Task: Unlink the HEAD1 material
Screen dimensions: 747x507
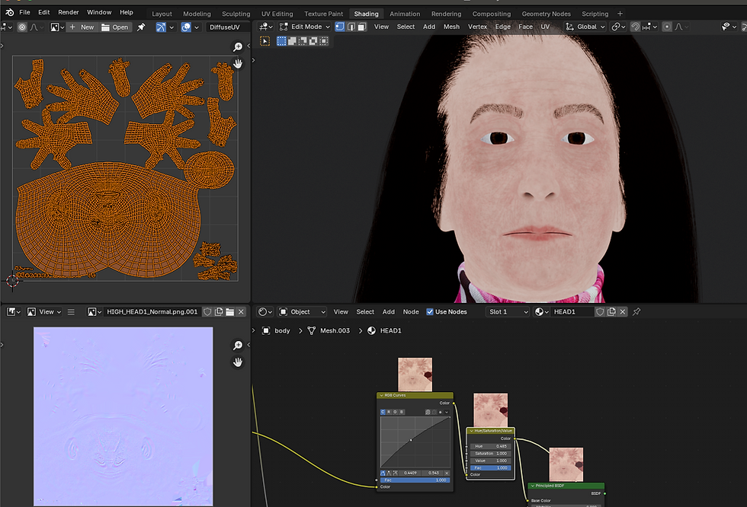Action: tap(622, 311)
